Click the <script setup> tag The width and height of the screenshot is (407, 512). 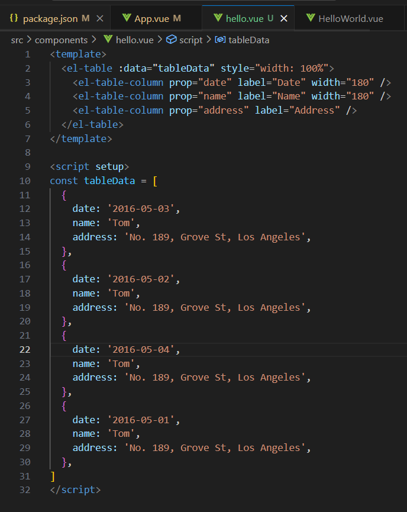click(x=89, y=167)
